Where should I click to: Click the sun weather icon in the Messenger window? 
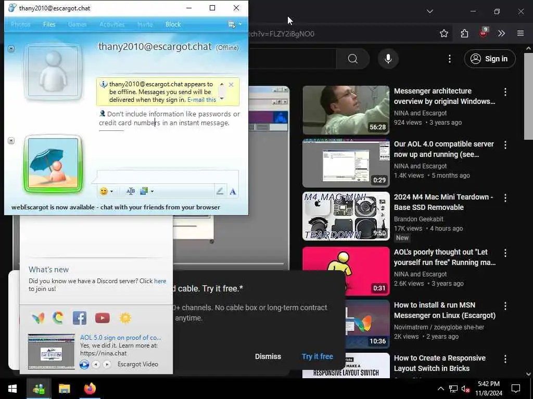coord(125,318)
